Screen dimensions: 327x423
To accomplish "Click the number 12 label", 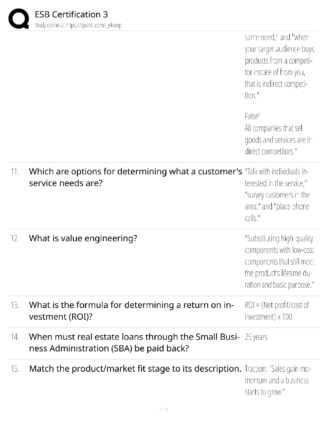I will pos(15,238).
